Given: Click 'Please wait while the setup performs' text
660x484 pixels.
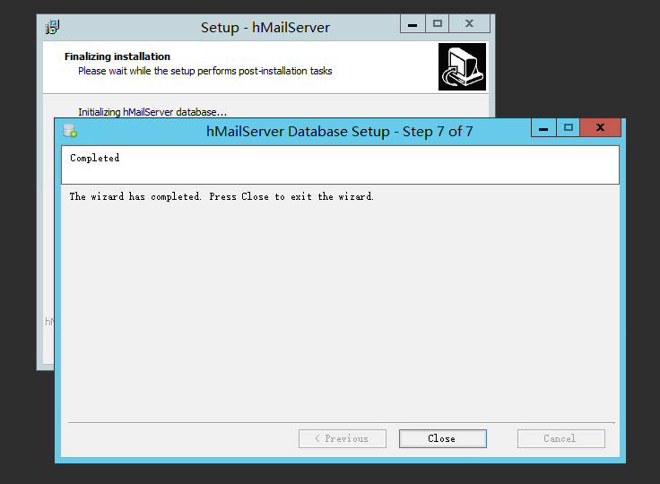Looking at the screenshot, I should pyautogui.click(x=205, y=71).
